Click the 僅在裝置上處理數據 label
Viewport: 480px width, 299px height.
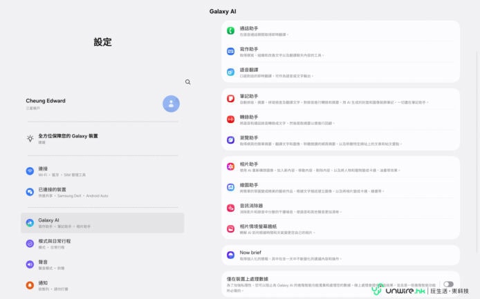pos(248,279)
